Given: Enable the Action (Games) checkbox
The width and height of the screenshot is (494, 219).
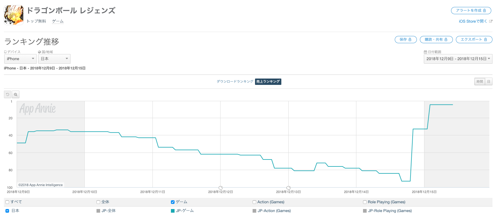Looking at the screenshot, I should 254,202.
